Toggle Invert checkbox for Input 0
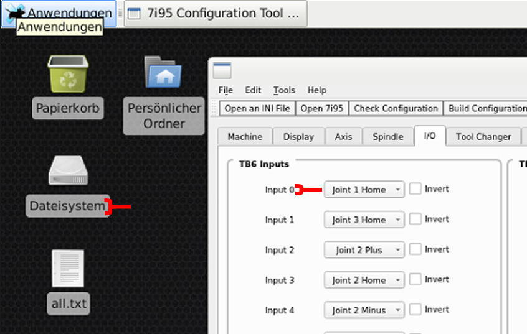 tap(415, 188)
